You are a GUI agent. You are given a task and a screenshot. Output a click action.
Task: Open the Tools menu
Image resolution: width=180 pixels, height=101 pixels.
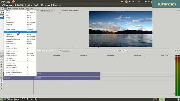click(27, 8)
